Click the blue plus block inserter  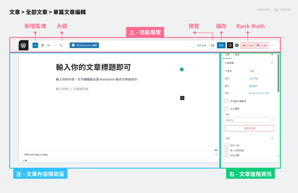(35, 46)
